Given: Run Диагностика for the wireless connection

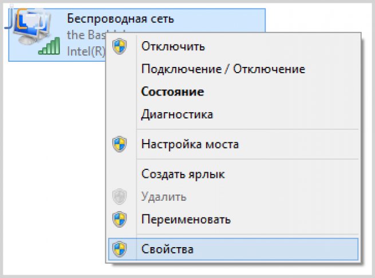Looking at the screenshot, I should 233,114.
